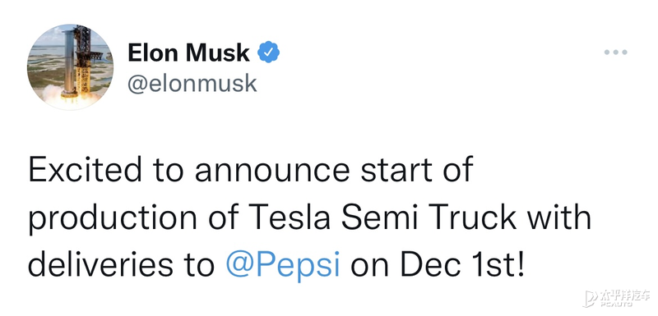Click the blue verified checkmark badge
The image size is (658, 316).
pyautogui.click(x=269, y=53)
